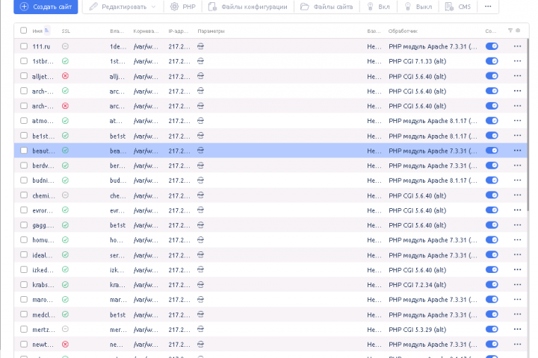
Task: Open the toolbar overflow three-dots menu
Action: coord(488,7)
